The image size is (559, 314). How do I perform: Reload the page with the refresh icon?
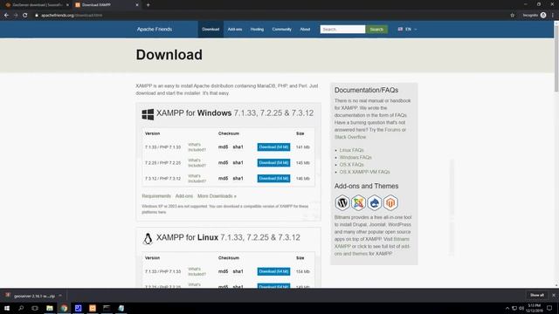[25, 16]
